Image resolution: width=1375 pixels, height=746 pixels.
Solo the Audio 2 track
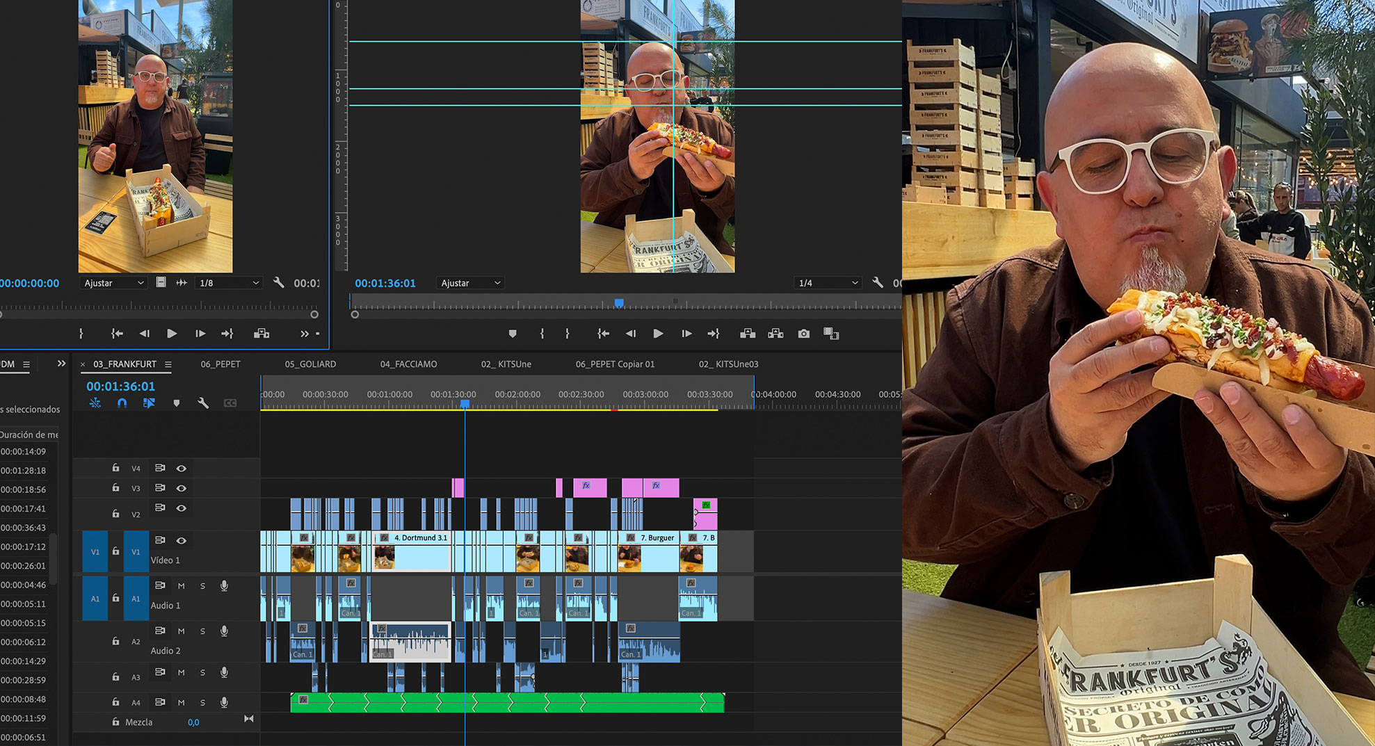(x=202, y=631)
